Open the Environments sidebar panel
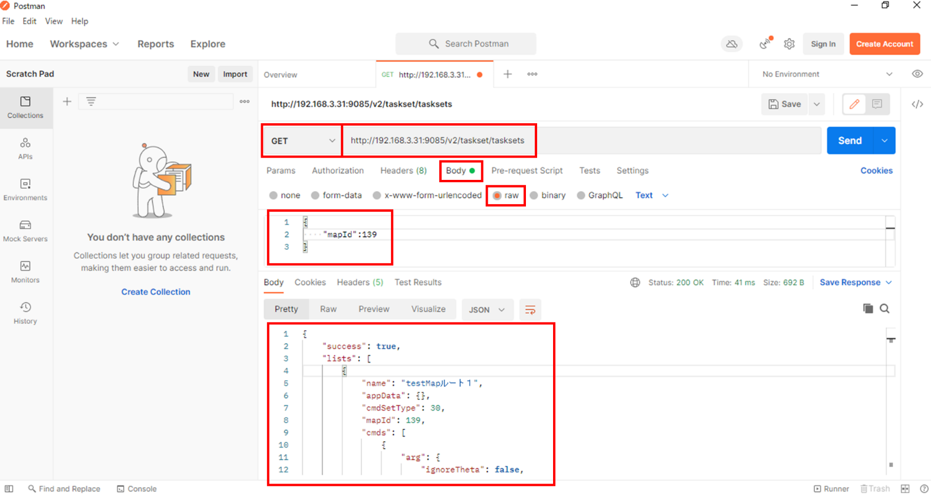The height and width of the screenshot is (496, 931). pos(25,189)
